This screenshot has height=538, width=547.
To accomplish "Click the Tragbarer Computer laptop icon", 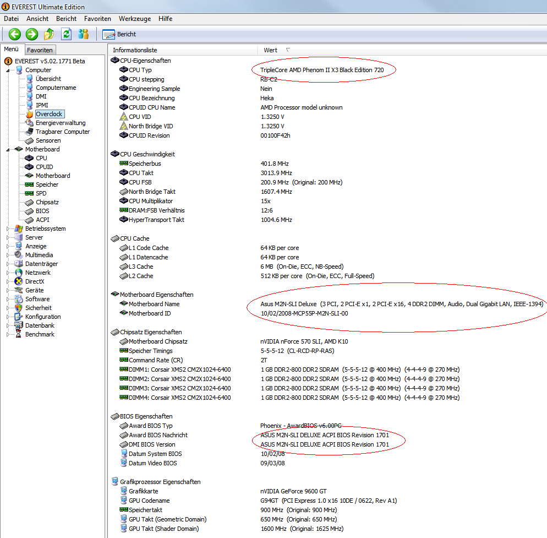I will tap(30, 132).
